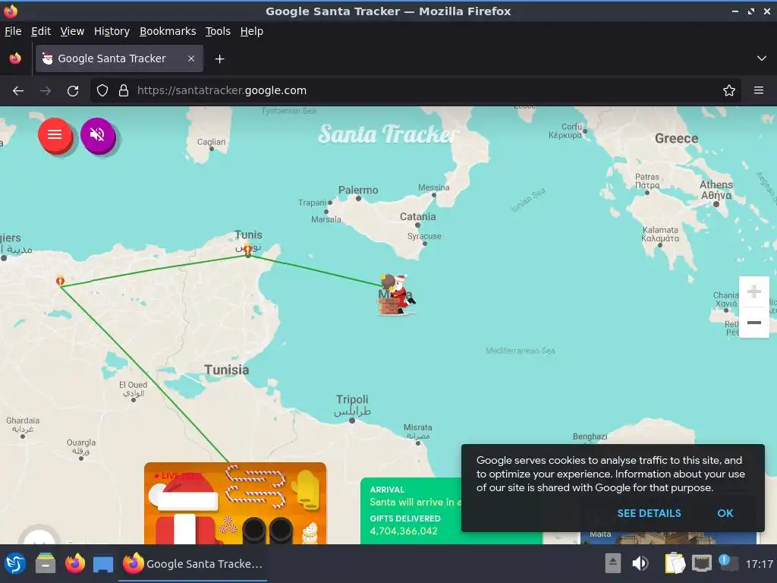Click the Algeria stop marker pin
The height and width of the screenshot is (583, 777).
pos(60,281)
